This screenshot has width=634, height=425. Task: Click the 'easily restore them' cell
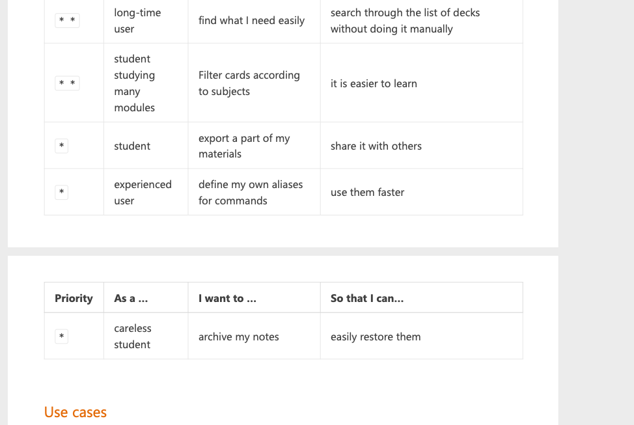click(x=376, y=336)
